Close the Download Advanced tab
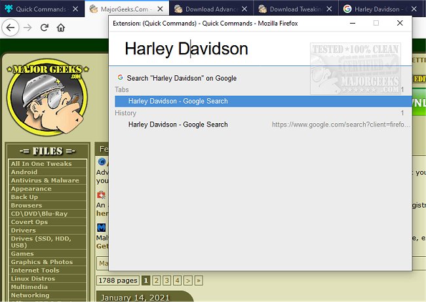The image size is (426, 302). pyautogui.click(x=244, y=9)
